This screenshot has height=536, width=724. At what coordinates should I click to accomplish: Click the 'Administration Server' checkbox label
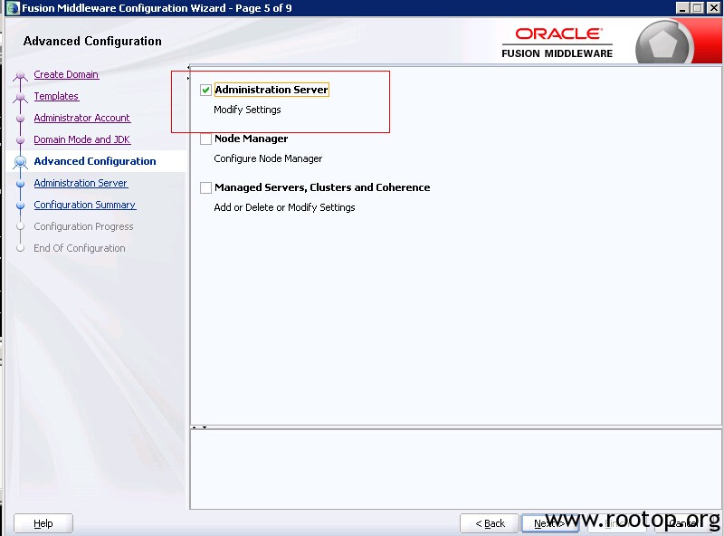coord(271,90)
